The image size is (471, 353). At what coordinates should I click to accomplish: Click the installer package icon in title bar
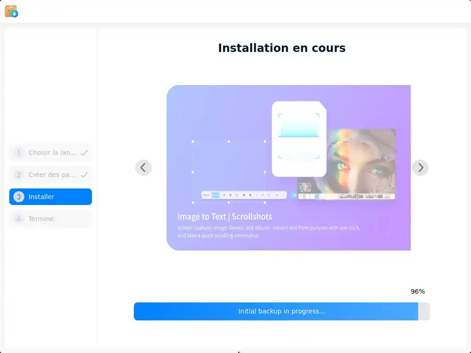coord(11,11)
